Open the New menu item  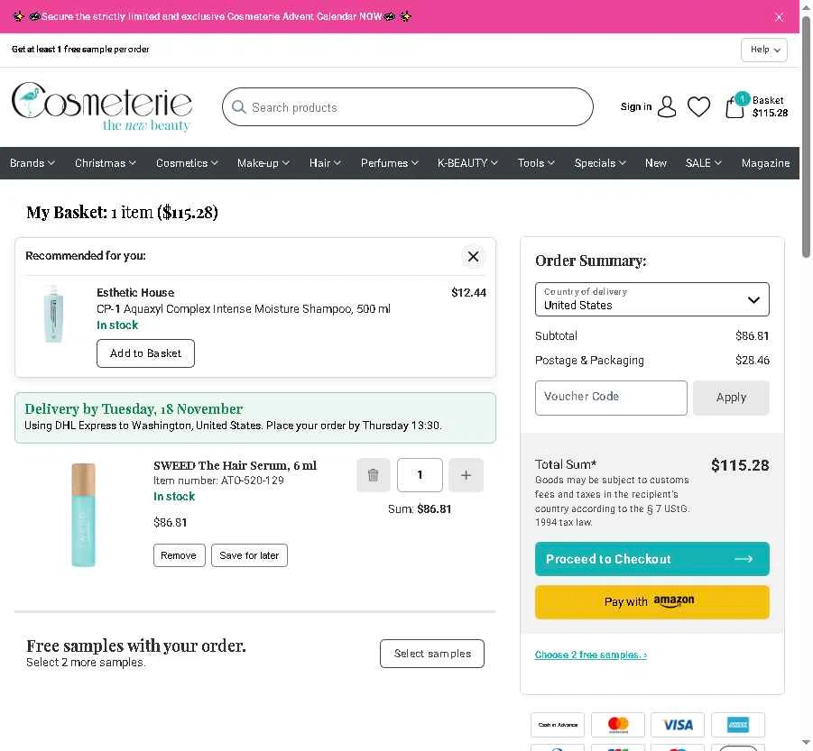click(655, 163)
